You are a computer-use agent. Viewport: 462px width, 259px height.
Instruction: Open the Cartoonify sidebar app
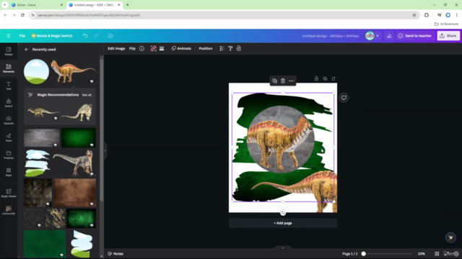tap(9, 210)
